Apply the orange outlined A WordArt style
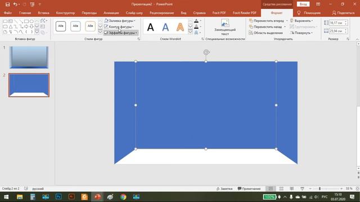 click(180, 27)
